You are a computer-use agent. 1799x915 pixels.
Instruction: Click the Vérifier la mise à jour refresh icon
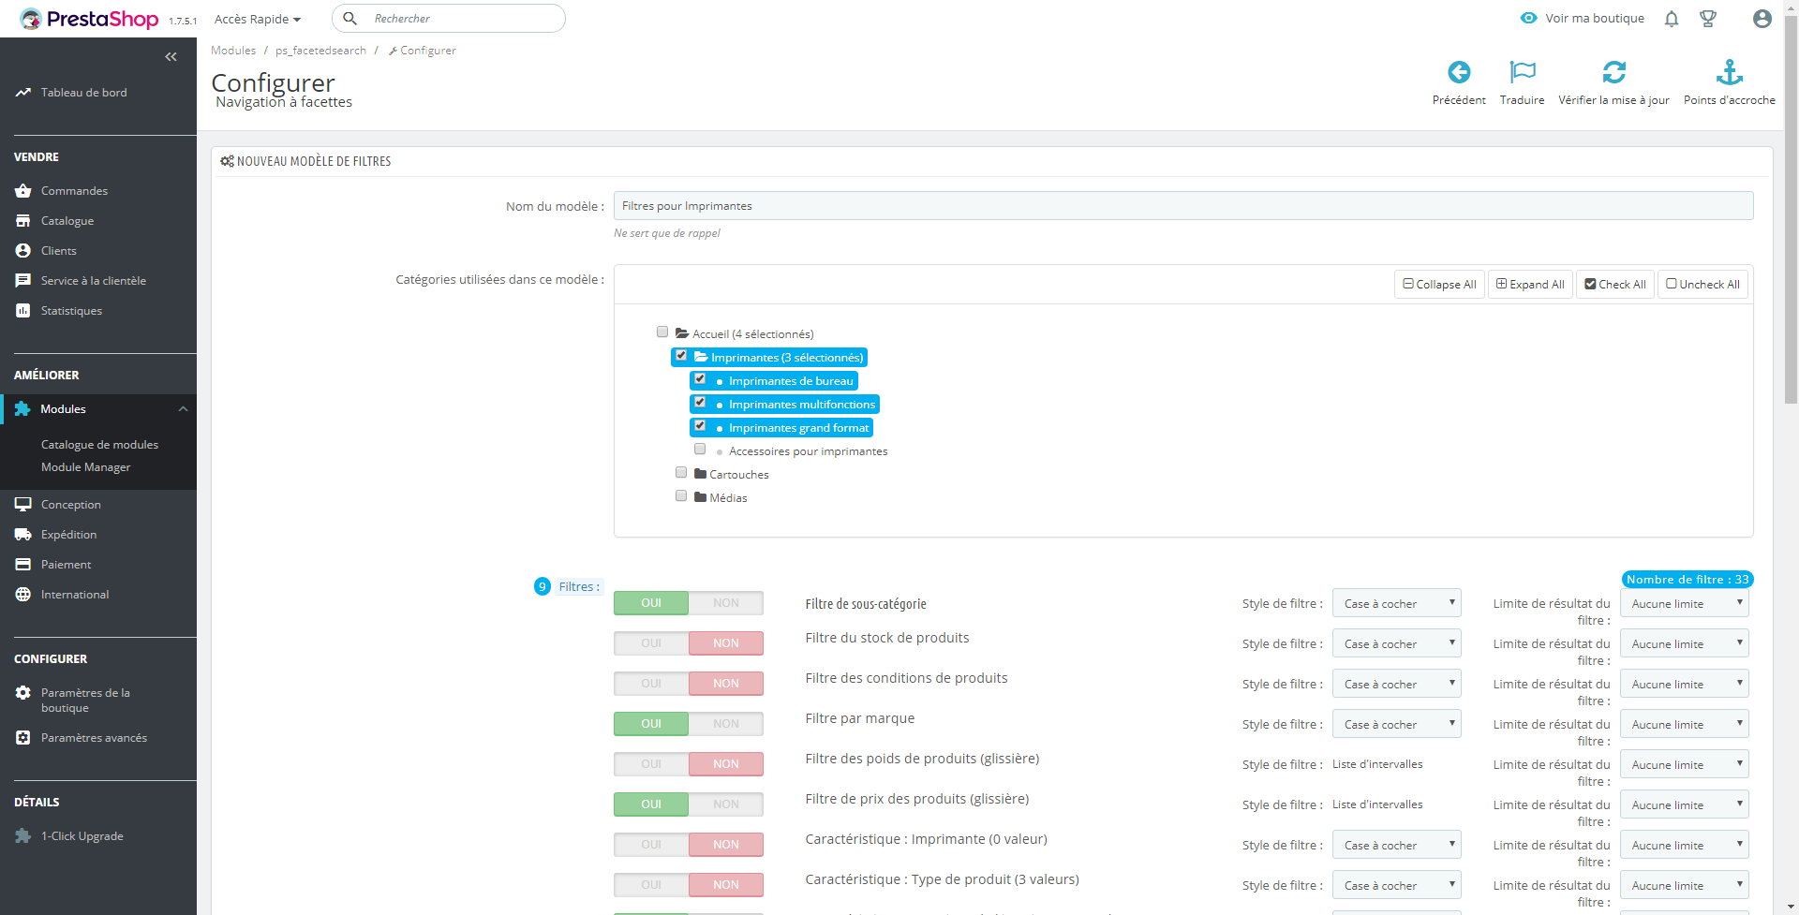click(x=1613, y=72)
